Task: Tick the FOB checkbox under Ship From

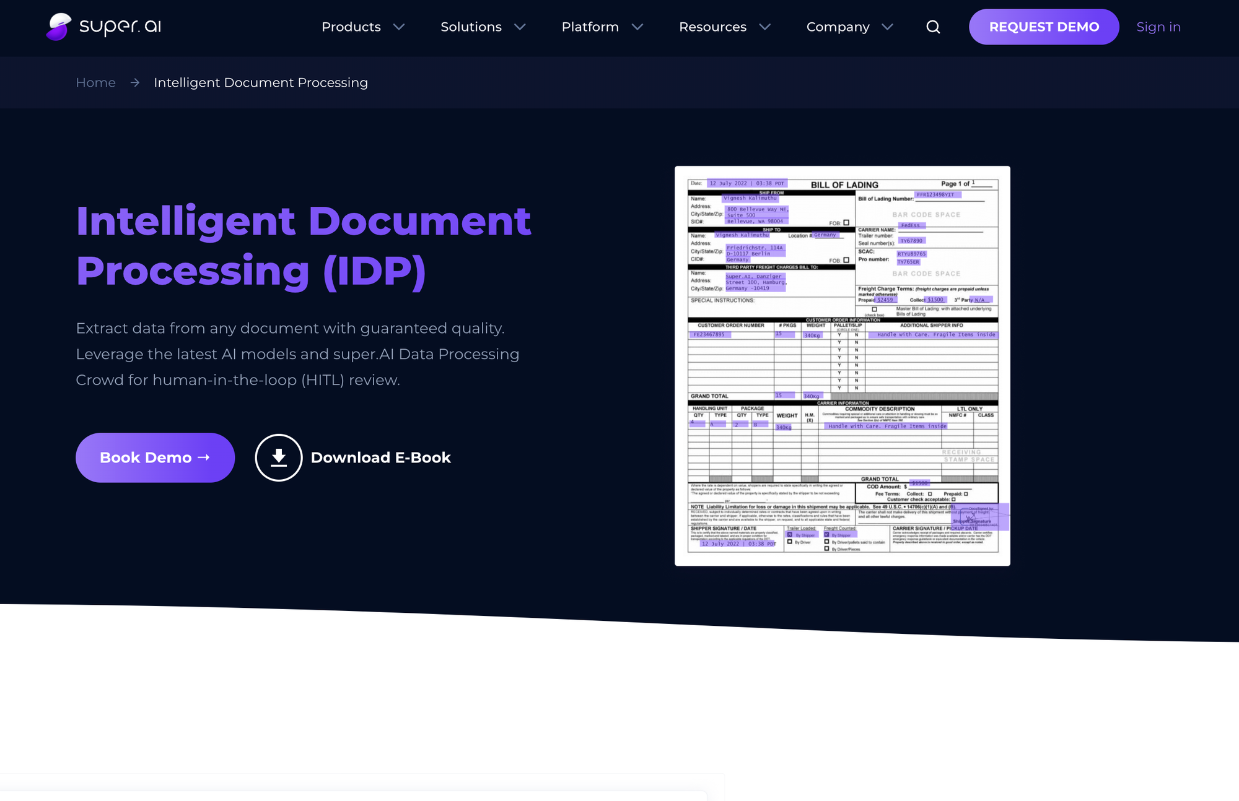Action: click(x=846, y=223)
